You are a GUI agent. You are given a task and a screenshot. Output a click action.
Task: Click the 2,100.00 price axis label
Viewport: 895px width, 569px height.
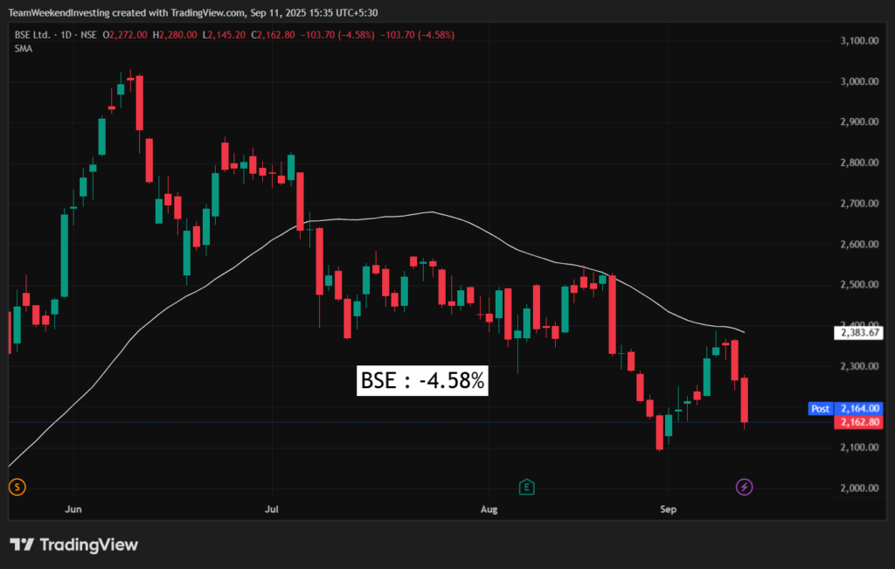coord(859,448)
